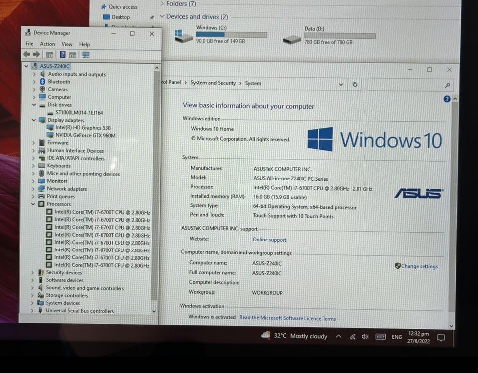This screenshot has width=478, height=373.
Task: Collapse the Devices and drives section
Action: [x=163, y=16]
